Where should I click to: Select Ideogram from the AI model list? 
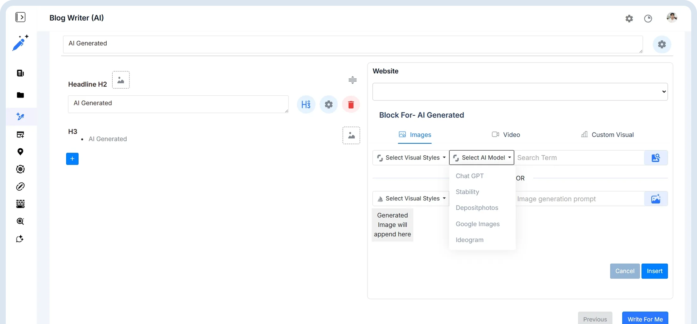469,240
